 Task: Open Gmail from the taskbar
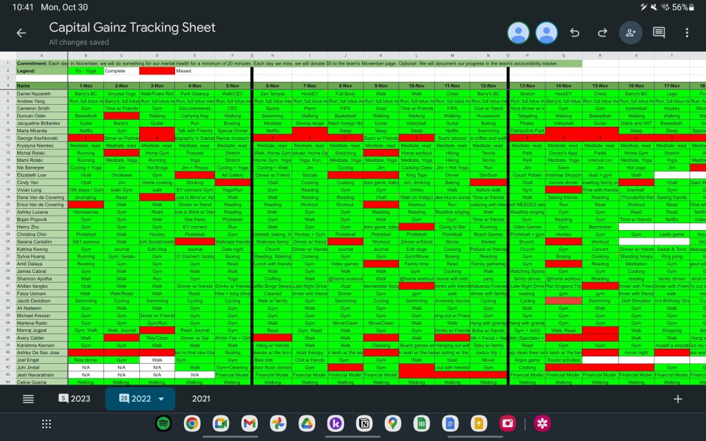pos(249,424)
